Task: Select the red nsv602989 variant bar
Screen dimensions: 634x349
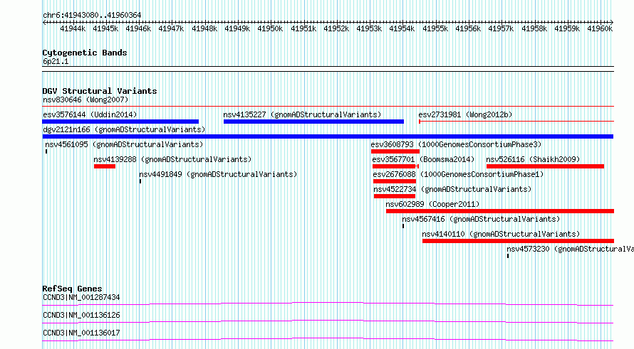Action: 500,211
